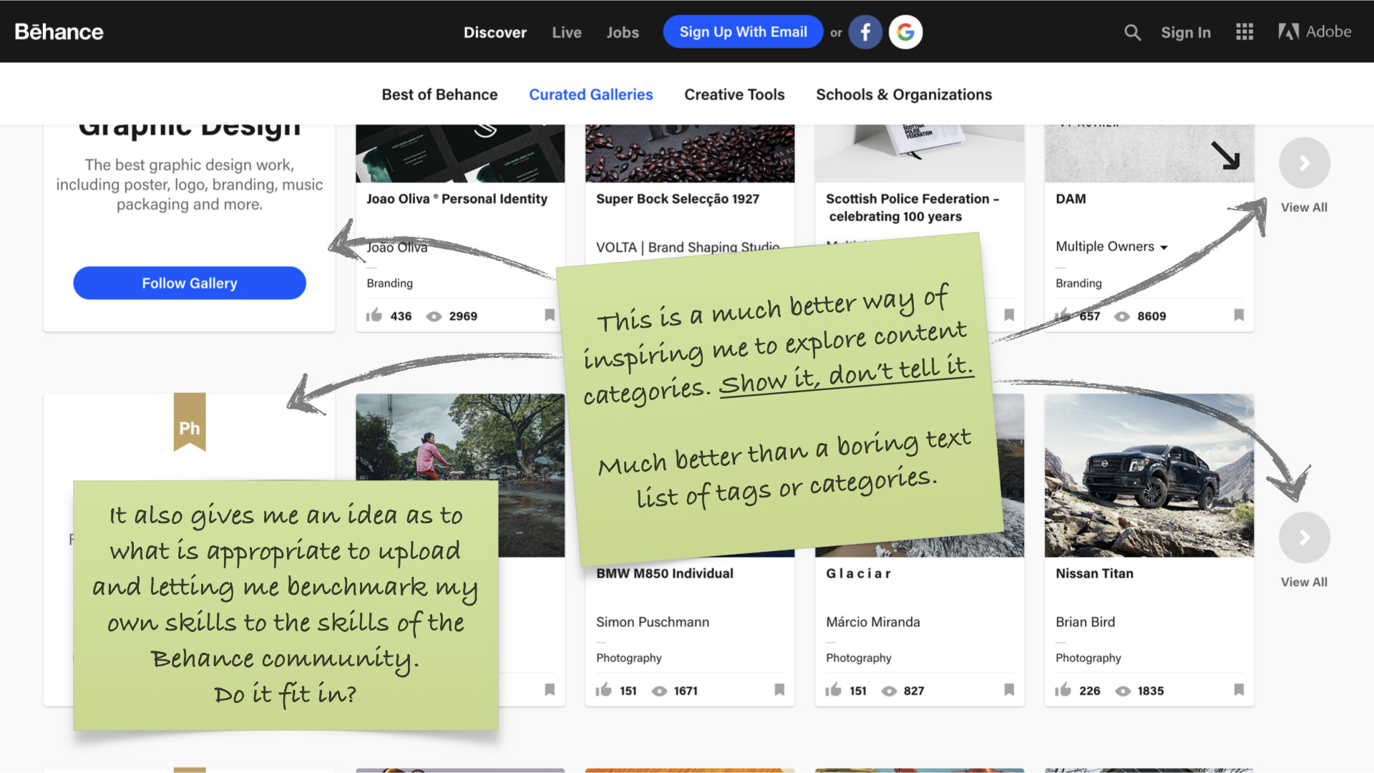Open the Creative Tools tab
Image resolution: width=1374 pixels, height=773 pixels.
(734, 94)
